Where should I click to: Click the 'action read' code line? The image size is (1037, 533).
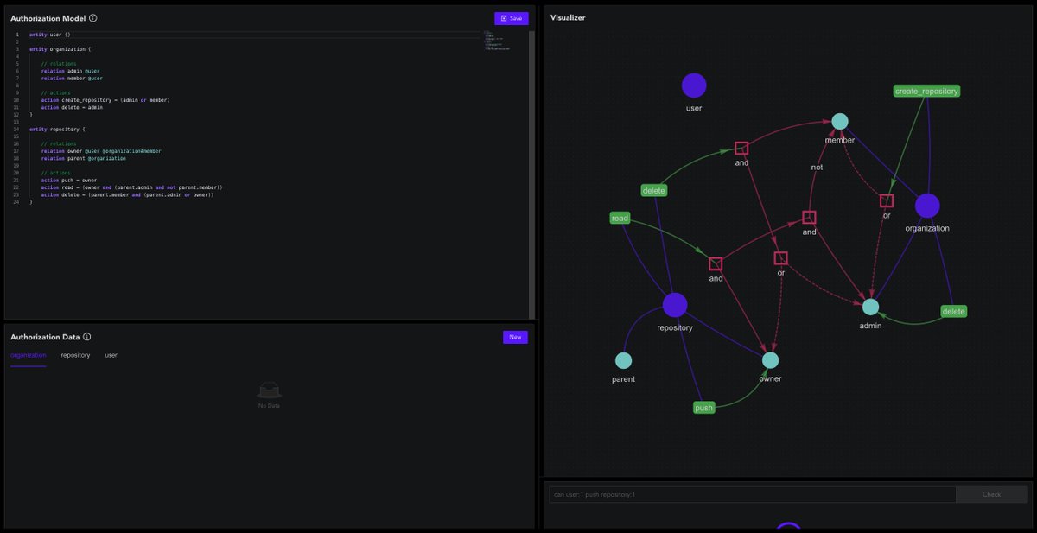pyautogui.click(x=132, y=187)
